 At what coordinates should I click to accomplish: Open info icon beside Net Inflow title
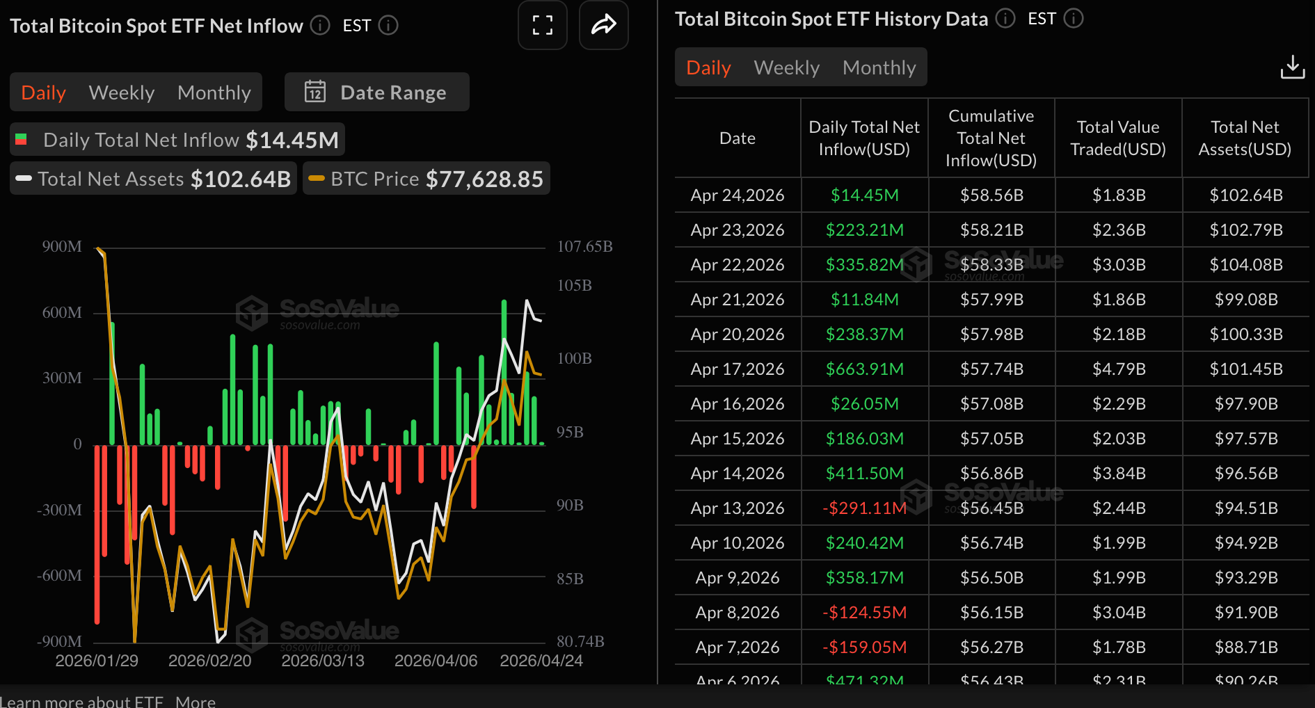(320, 26)
